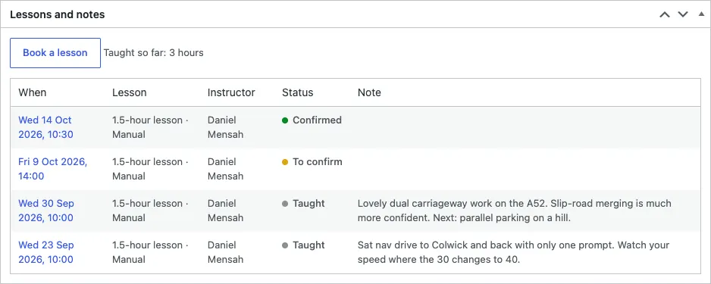711x284 pixels.
Task: Click the grey Taught dot for 23 Sep
Action: pyautogui.click(x=285, y=245)
